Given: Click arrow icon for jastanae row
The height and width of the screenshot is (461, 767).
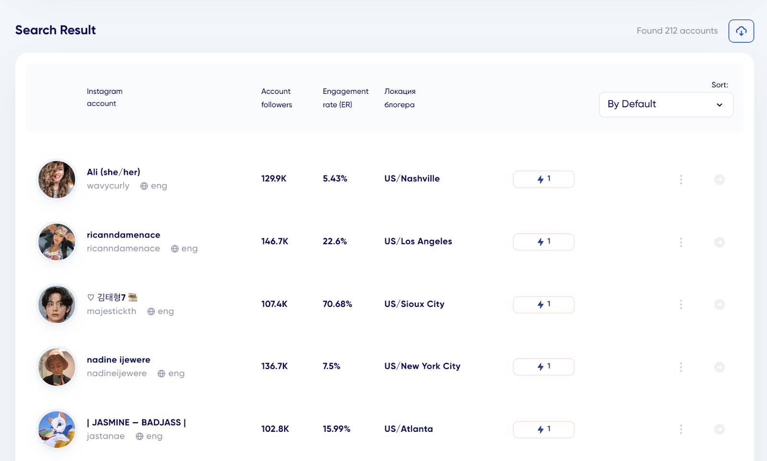Looking at the screenshot, I should pos(720,429).
